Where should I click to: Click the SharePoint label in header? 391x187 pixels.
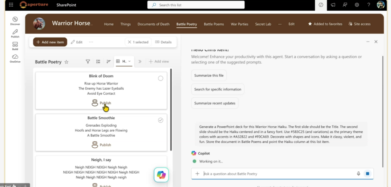pyautogui.click(x=66, y=5)
